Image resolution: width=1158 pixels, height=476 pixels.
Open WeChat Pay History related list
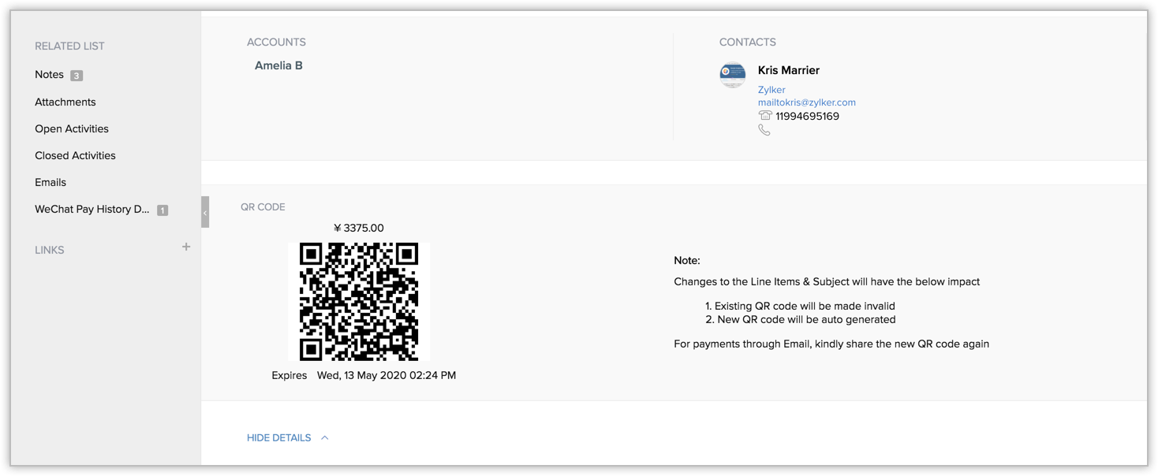point(92,209)
